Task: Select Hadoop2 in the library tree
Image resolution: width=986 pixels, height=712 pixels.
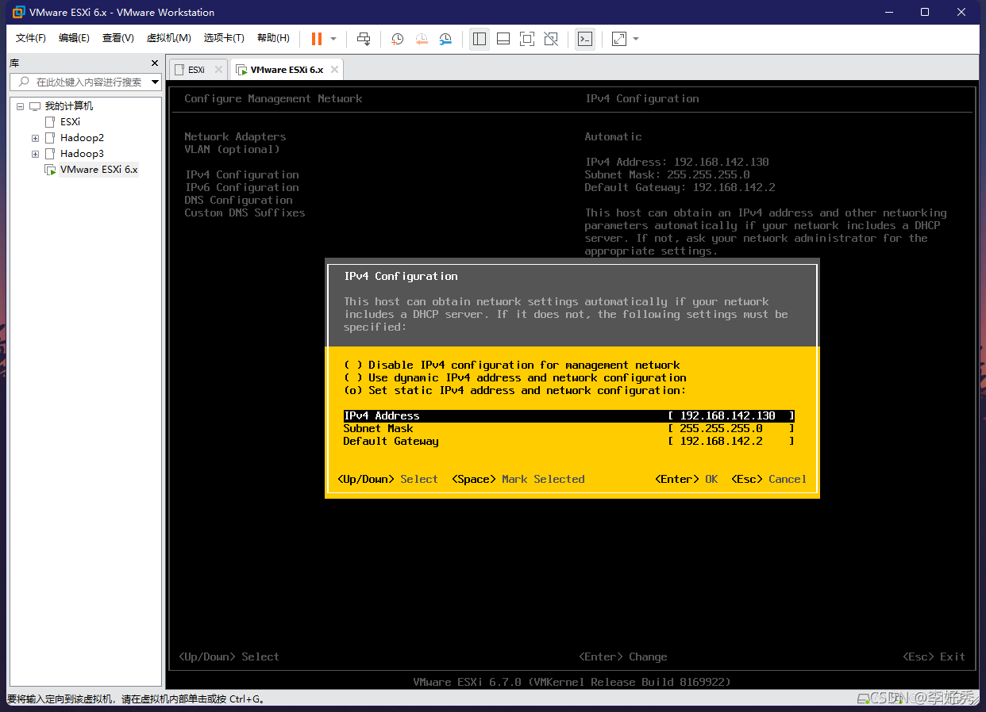Action: point(82,138)
